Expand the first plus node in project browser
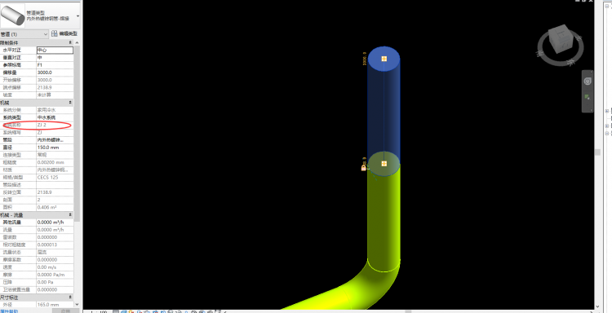This screenshot has height=313, width=612. coord(607,111)
